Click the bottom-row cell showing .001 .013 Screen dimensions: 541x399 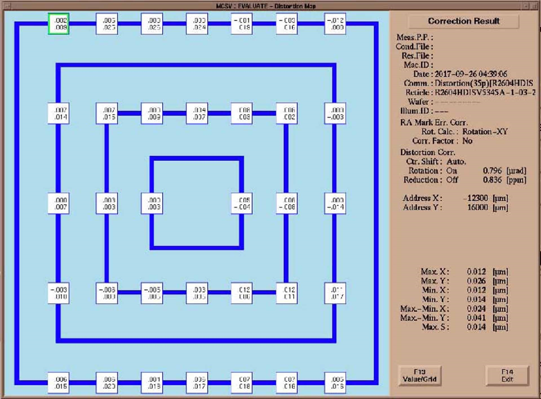(x=152, y=383)
